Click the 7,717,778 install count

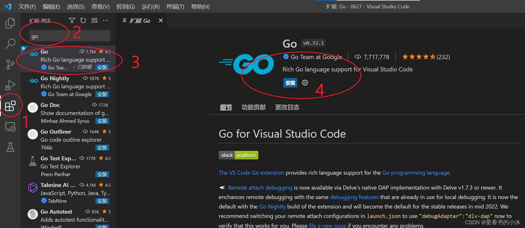pyautogui.click(x=376, y=57)
